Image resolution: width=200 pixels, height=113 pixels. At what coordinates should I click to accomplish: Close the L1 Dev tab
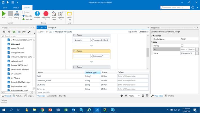pyautogui.click(x=45, y=27)
